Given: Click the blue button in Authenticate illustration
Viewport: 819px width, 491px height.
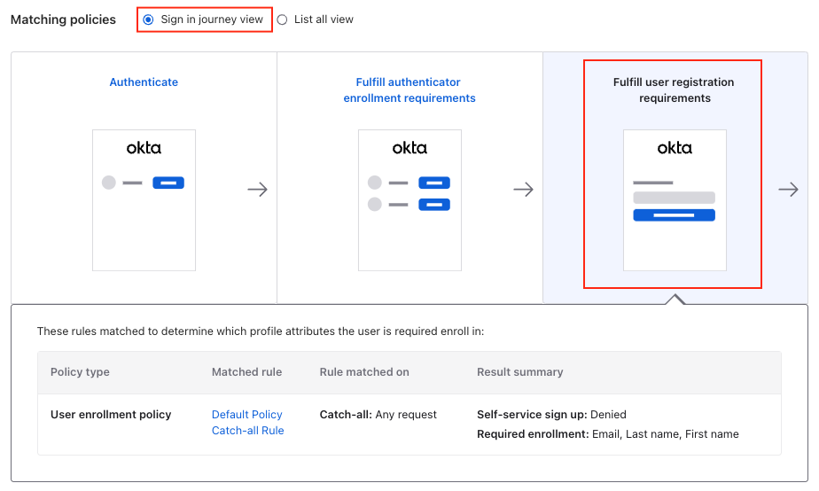Looking at the screenshot, I should [168, 183].
